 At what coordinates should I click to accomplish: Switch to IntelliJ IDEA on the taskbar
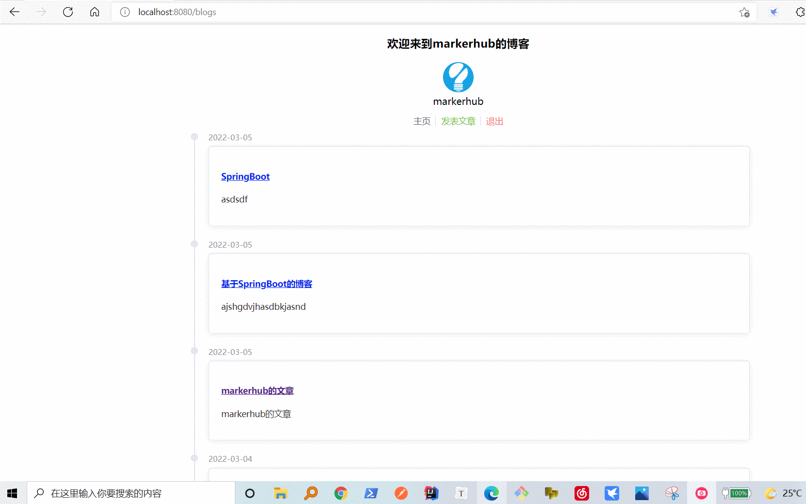coord(431,493)
